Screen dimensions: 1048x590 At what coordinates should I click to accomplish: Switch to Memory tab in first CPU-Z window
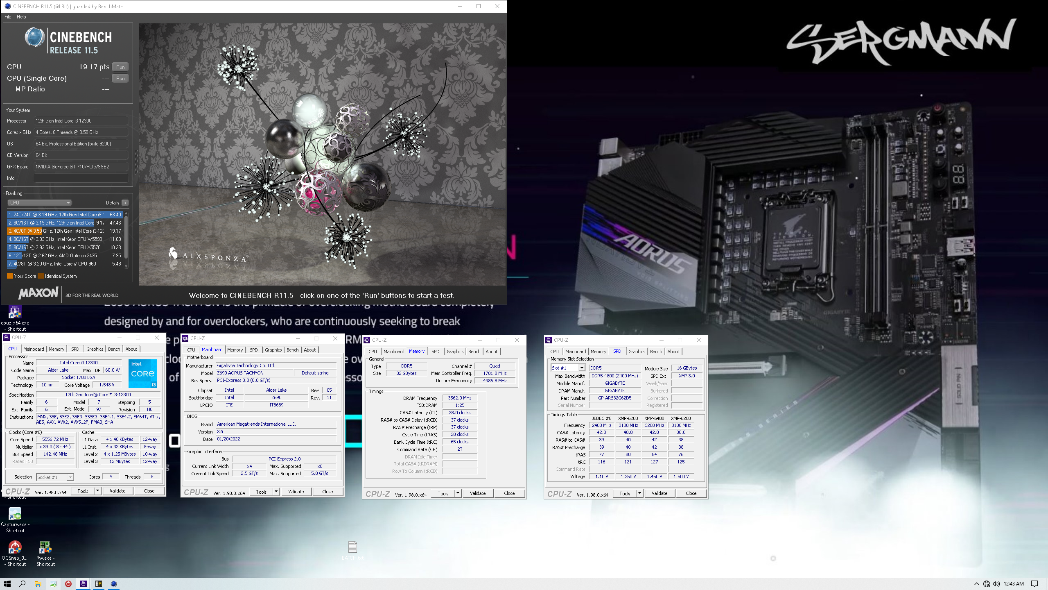click(56, 349)
